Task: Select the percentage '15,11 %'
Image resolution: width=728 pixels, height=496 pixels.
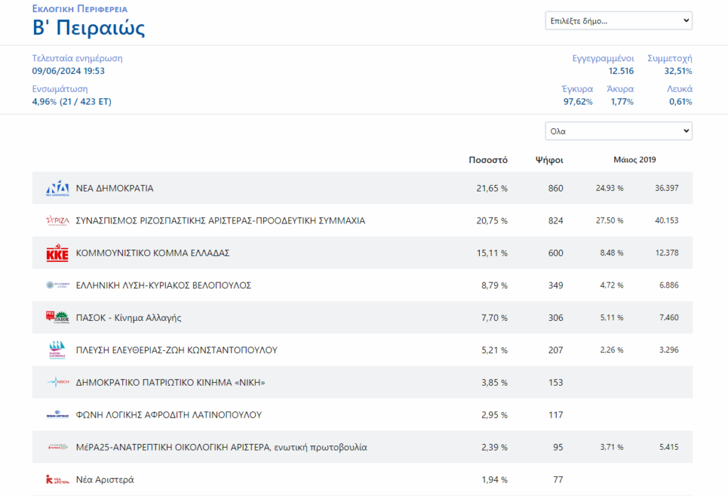Action: point(492,253)
